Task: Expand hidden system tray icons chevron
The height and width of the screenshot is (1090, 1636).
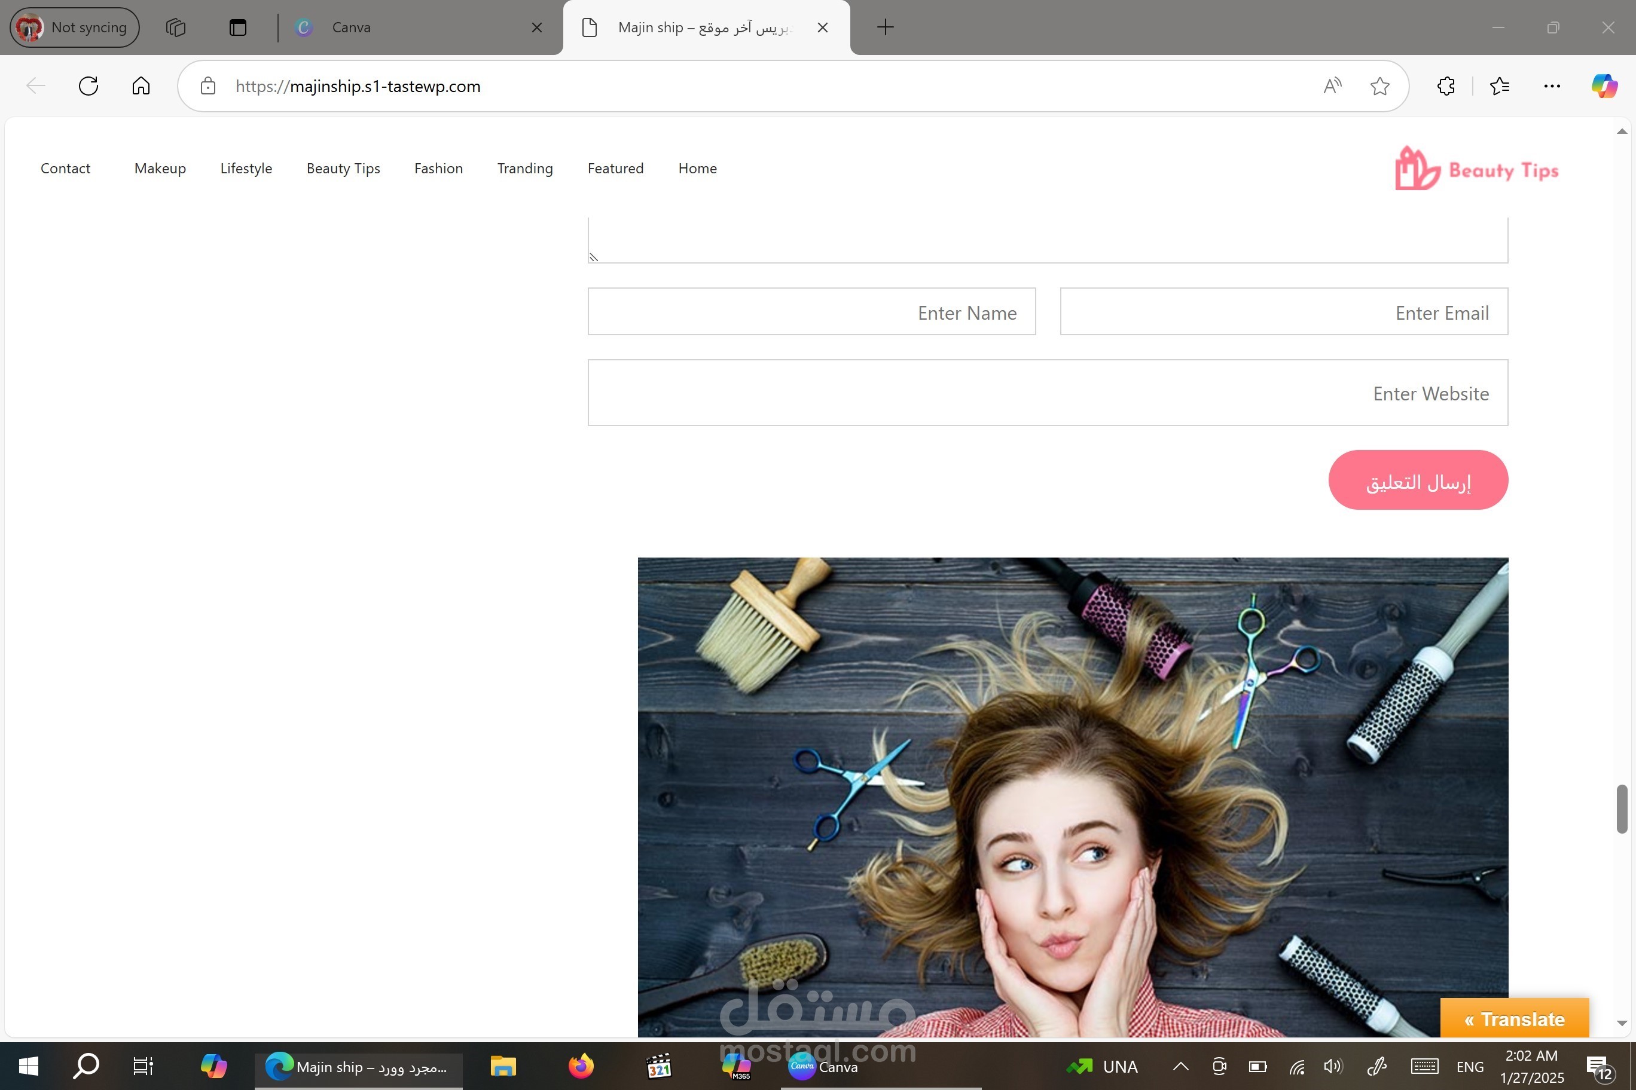Action: coord(1180,1065)
